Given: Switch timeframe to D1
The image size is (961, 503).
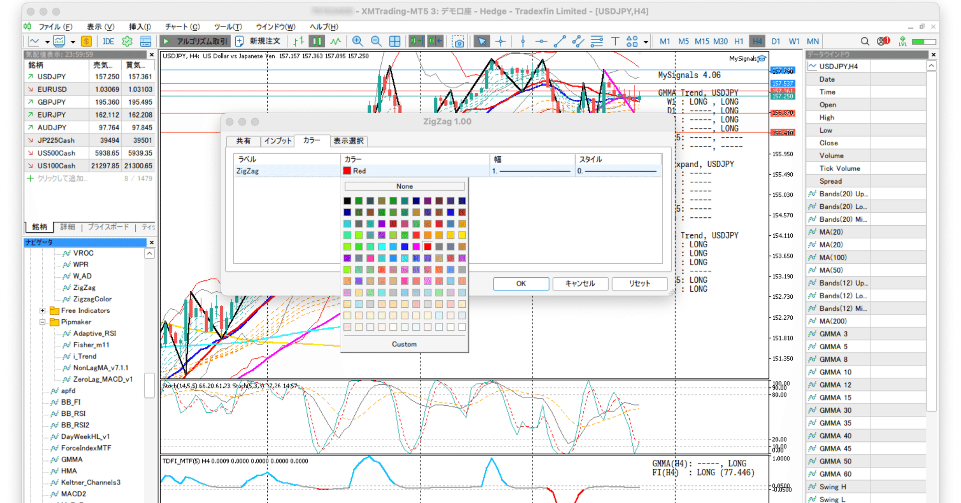Looking at the screenshot, I should [x=775, y=42].
